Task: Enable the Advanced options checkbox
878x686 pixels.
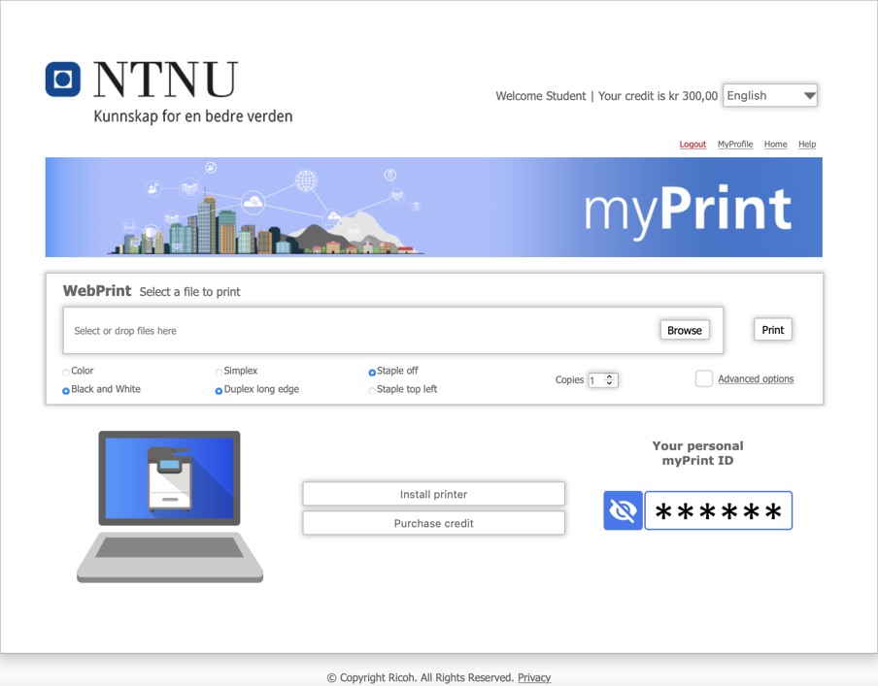Action: pyautogui.click(x=704, y=378)
